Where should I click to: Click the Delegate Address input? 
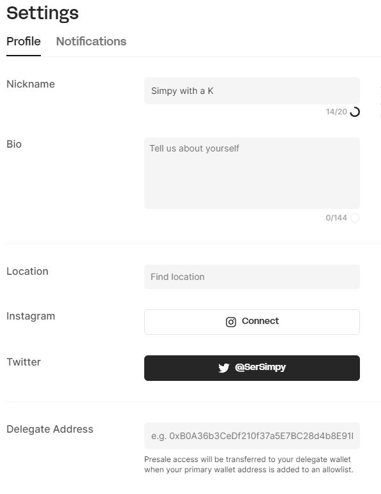tap(251, 436)
